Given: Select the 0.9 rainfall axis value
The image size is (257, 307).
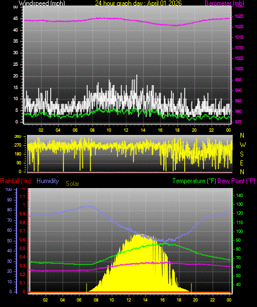Looking at the screenshot, I should click(23, 214).
